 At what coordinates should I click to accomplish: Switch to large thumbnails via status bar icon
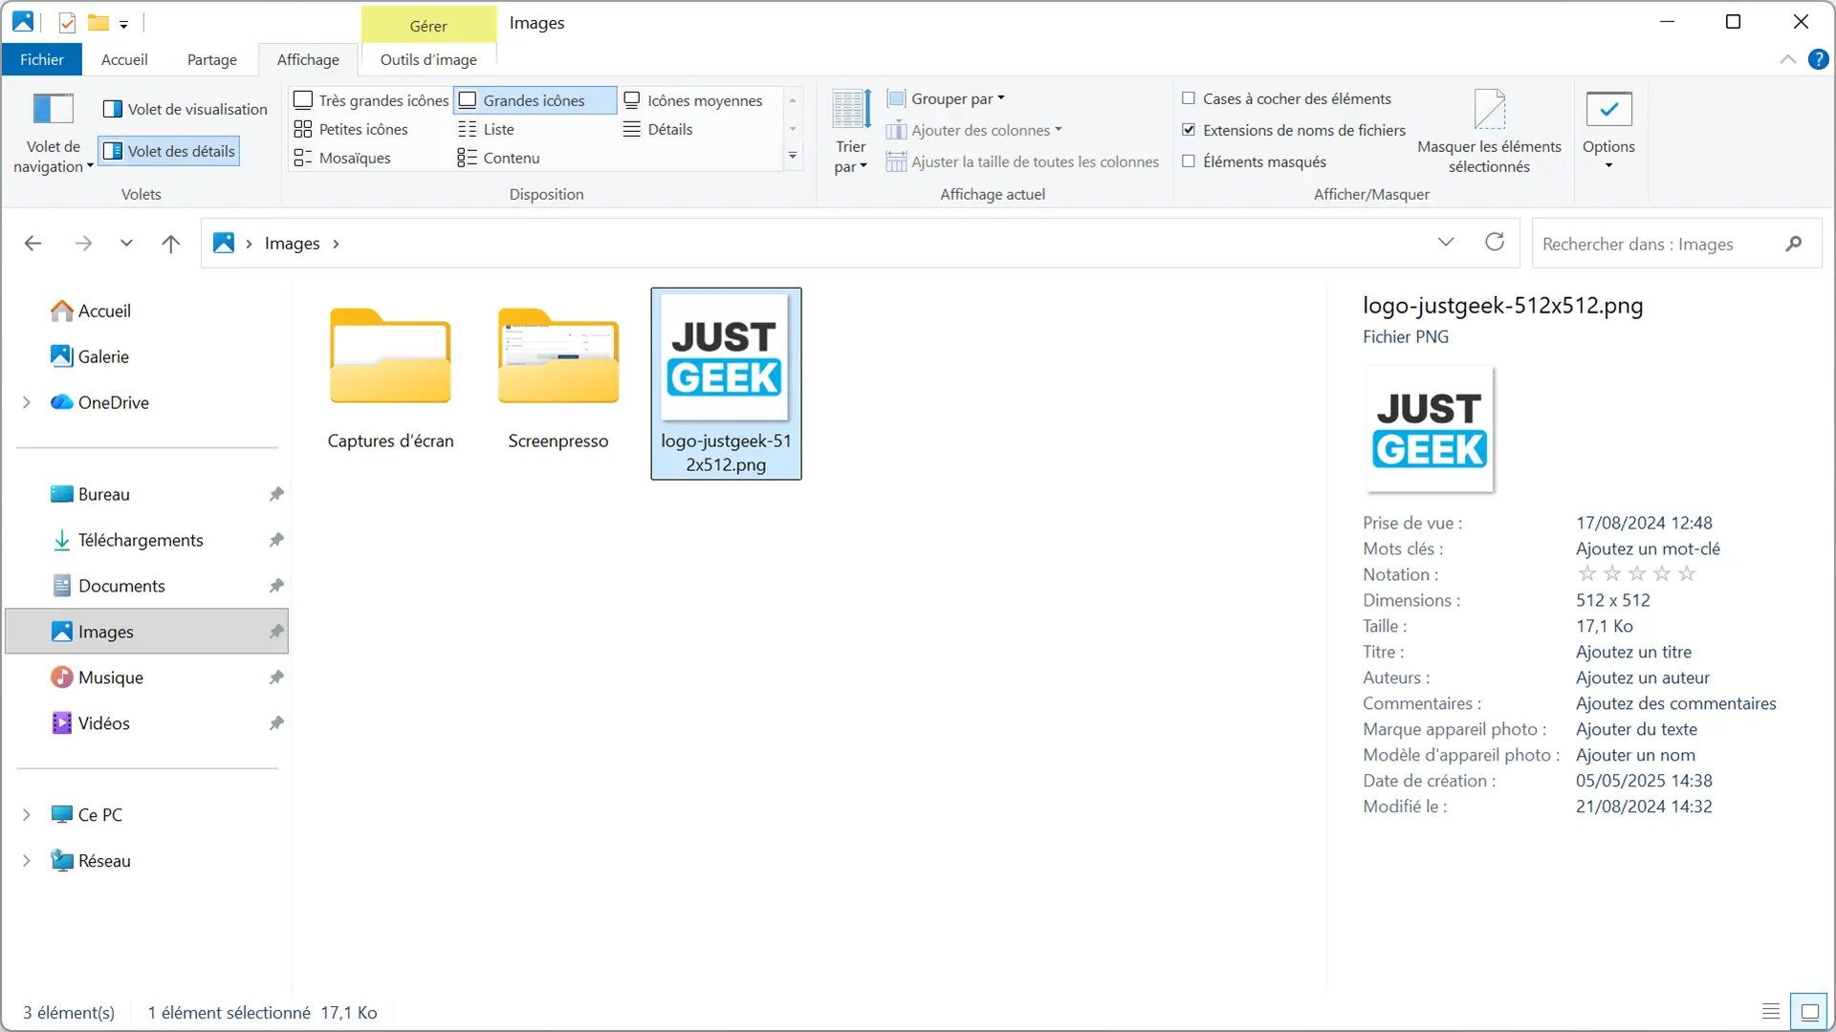coord(1809,1011)
